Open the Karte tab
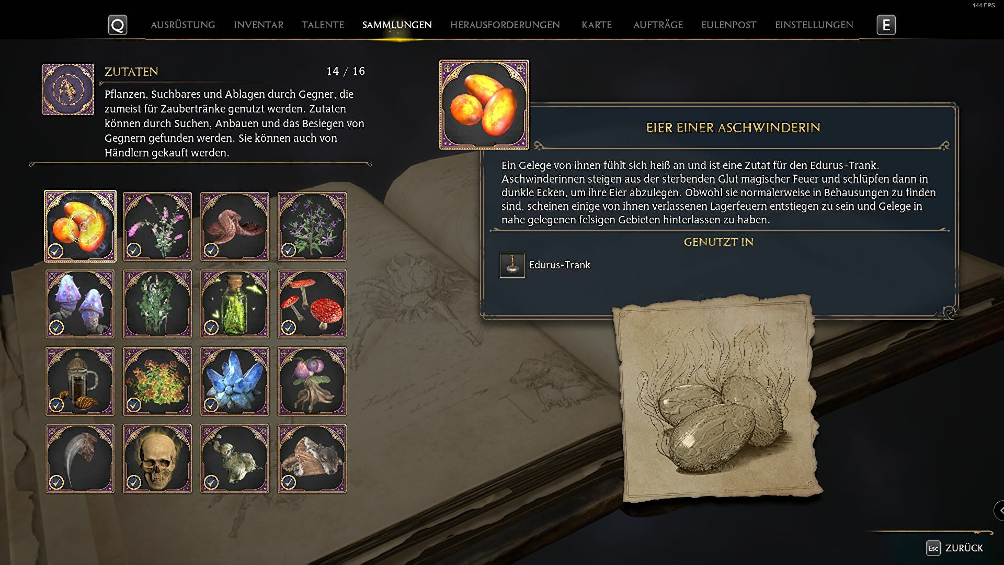 coord(597,25)
